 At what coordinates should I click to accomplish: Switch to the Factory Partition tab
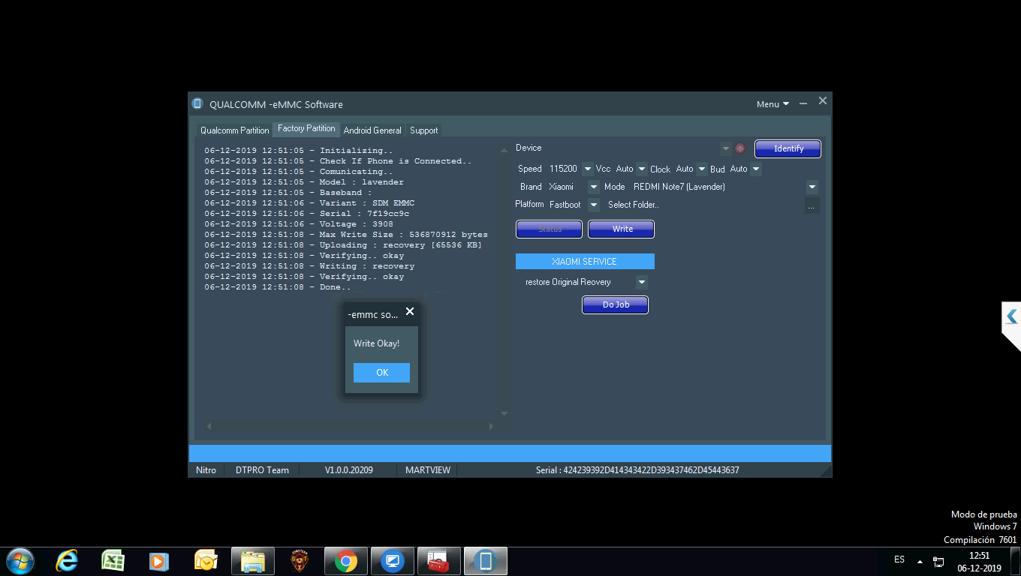tap(306, 129)
